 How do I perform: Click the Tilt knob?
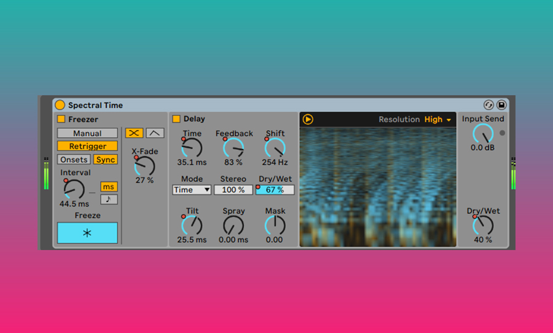pyautogui.click(x=192, y=225)
